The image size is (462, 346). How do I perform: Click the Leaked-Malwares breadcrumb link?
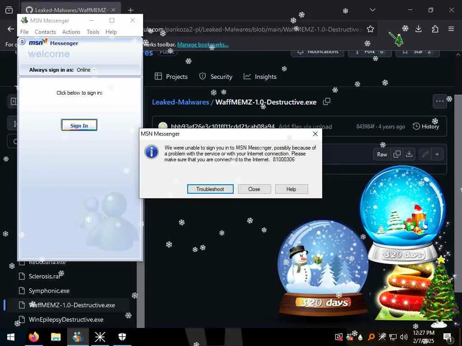180,102
